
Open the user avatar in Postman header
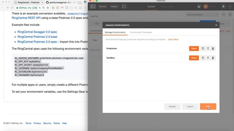[205, 7]
